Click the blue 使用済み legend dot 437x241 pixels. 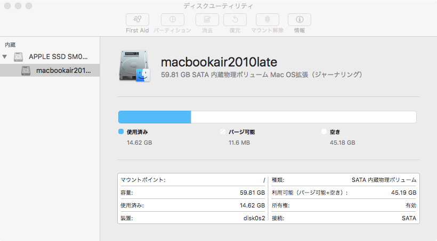pos(121,131)
